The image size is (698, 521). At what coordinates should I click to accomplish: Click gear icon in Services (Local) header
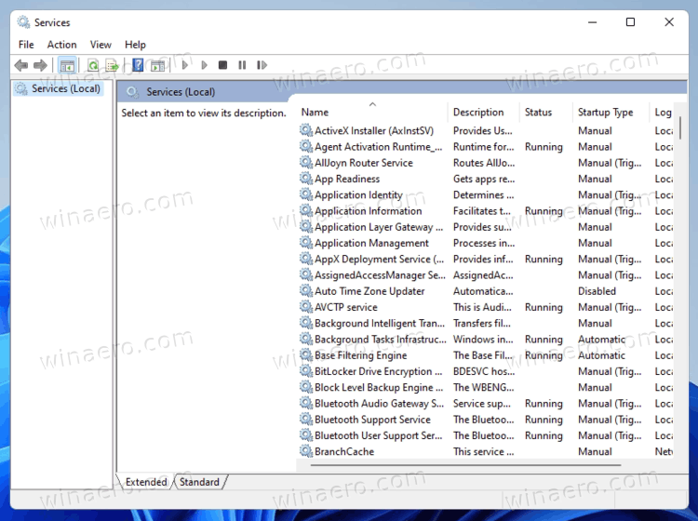[132, 92]
